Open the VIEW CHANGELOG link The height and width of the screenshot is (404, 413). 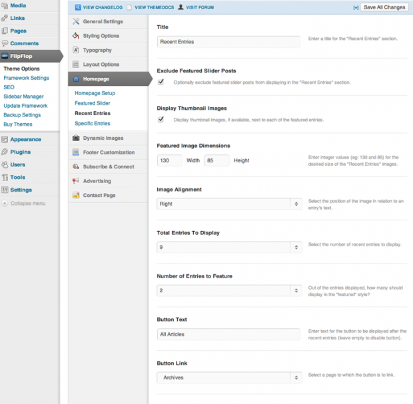point(103,7)
